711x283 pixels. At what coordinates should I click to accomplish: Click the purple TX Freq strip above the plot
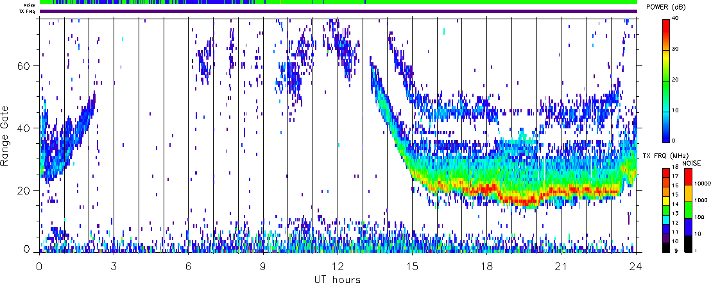[x=338, y=11]
